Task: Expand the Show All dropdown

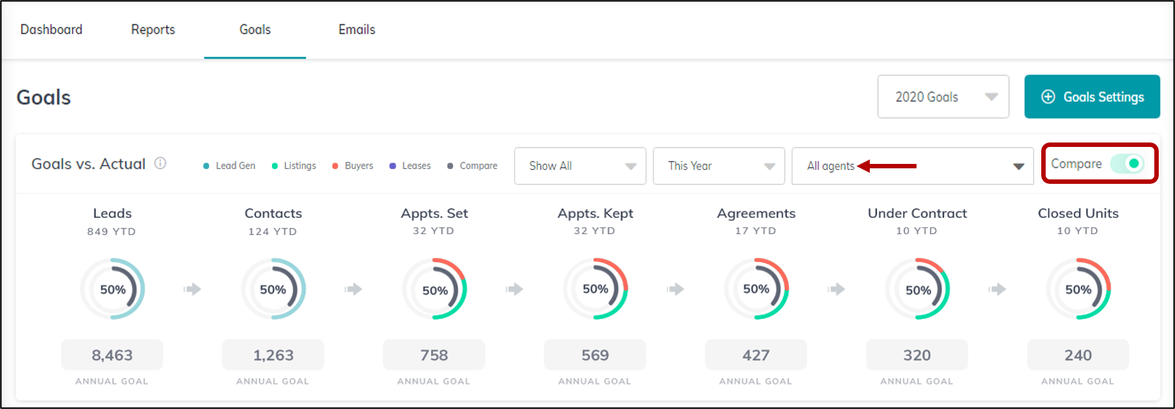Action: (580, 166)
